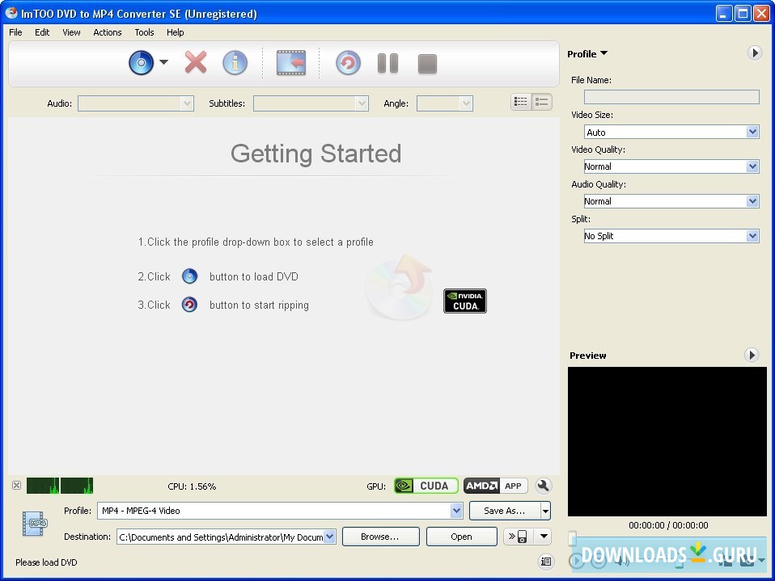Click the Load DVD disc icon

142,63
